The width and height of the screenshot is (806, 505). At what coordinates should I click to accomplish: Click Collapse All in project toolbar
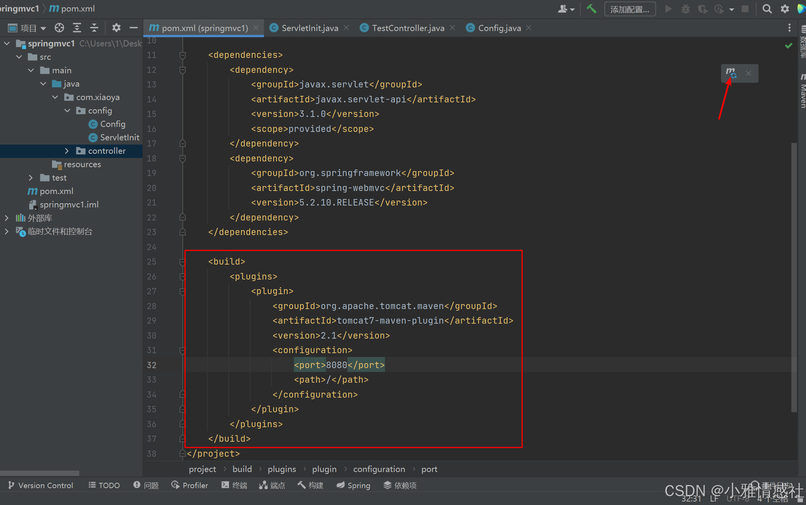point(94,28)
